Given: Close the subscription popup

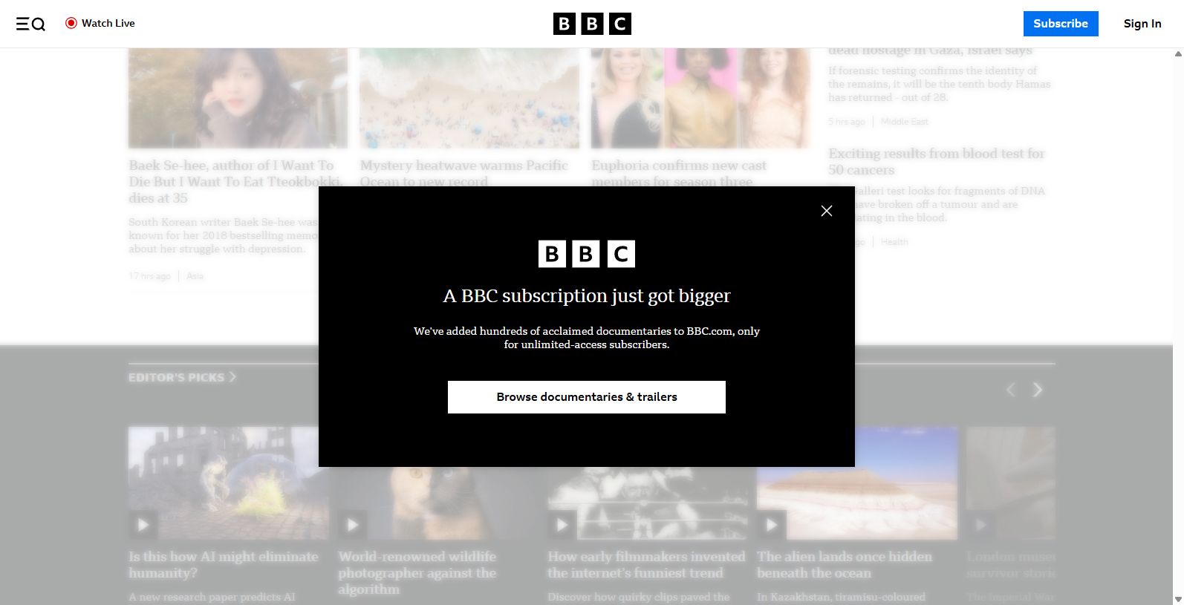Looking at the screenshot, I should [827, 211].
